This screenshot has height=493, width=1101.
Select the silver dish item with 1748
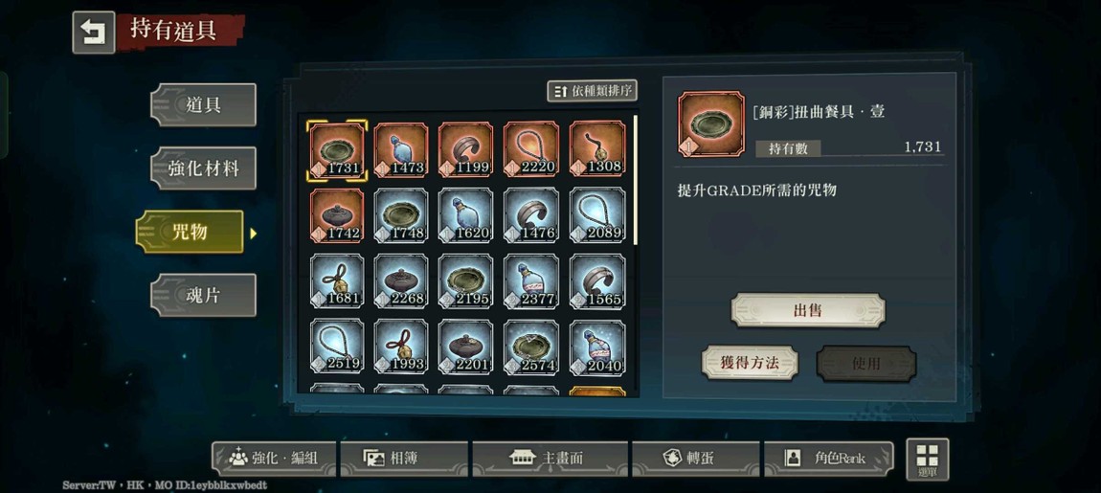[401, 214]
